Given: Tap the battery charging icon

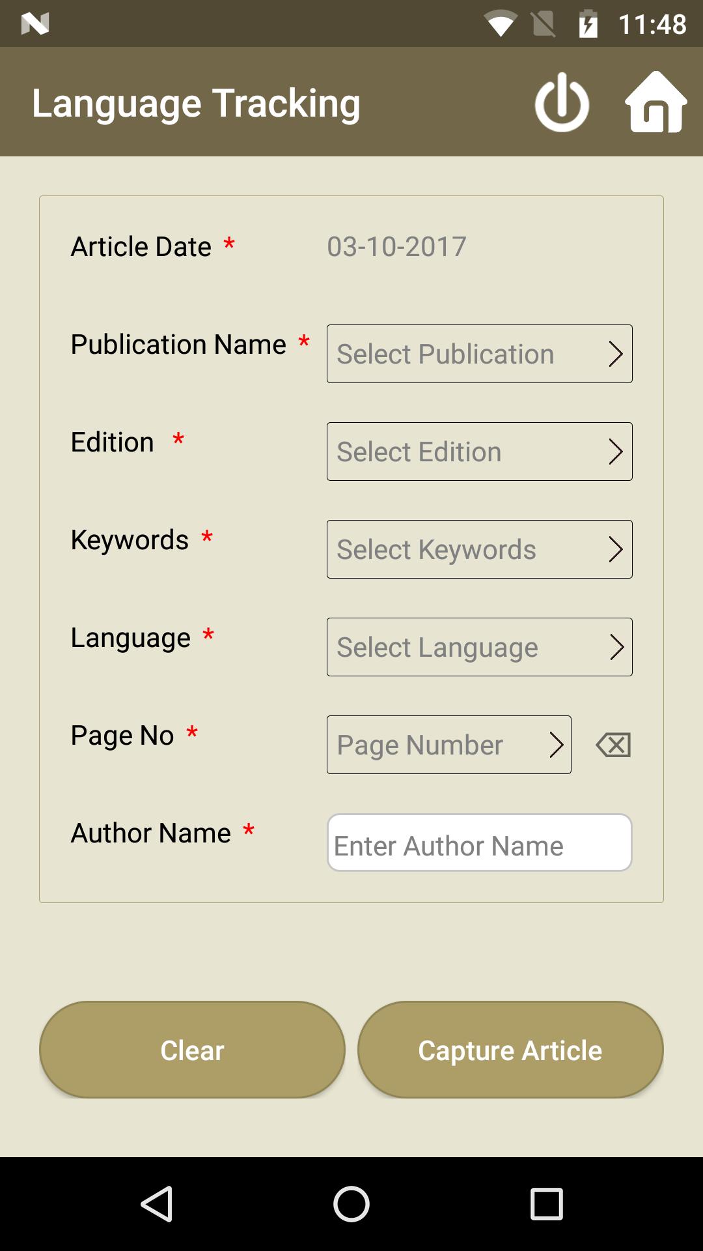Looking at the screenshot, I should [588, 24].
